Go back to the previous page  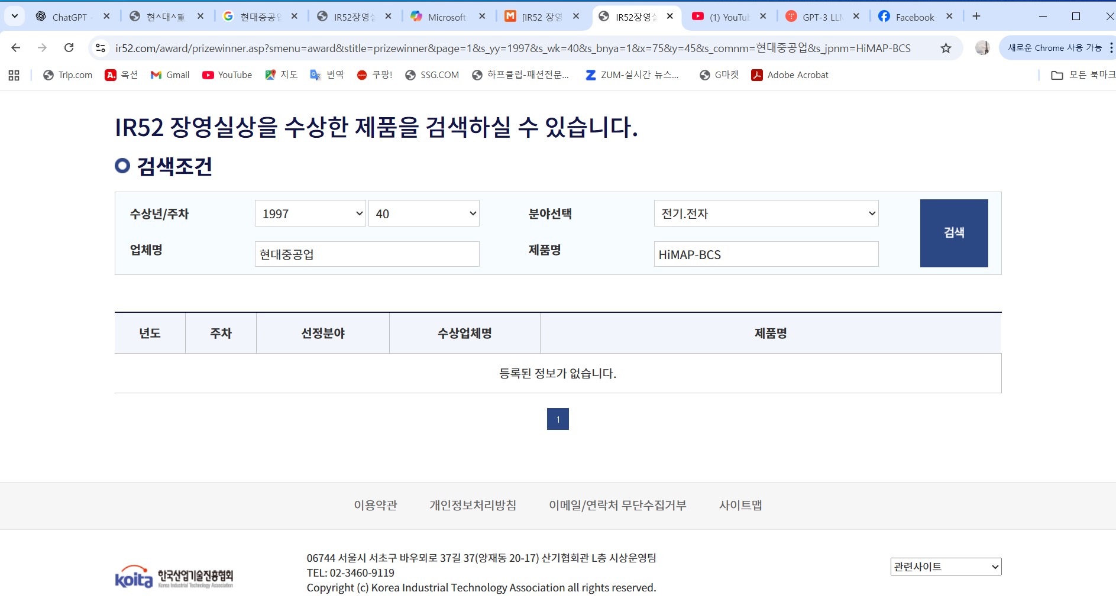tap(16, 48)
